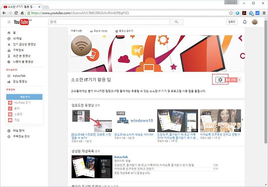Open the 1:31 KakaoTalk favorites video thumbnail
The image size is (268, 187).
[178, 121]
